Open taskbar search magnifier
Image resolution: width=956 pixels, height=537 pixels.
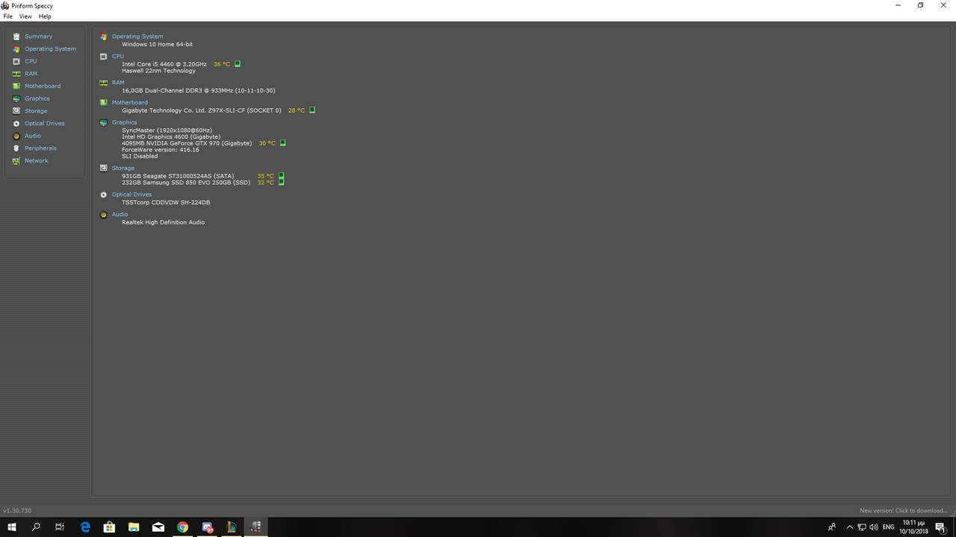(x=36, y=527)
